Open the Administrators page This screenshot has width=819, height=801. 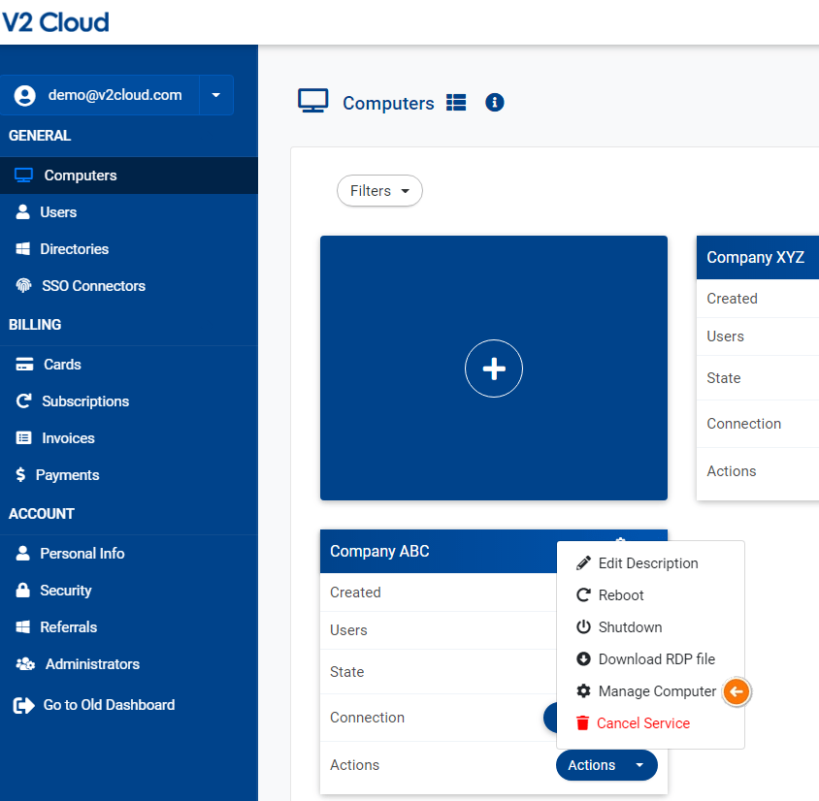click(129, 663)
